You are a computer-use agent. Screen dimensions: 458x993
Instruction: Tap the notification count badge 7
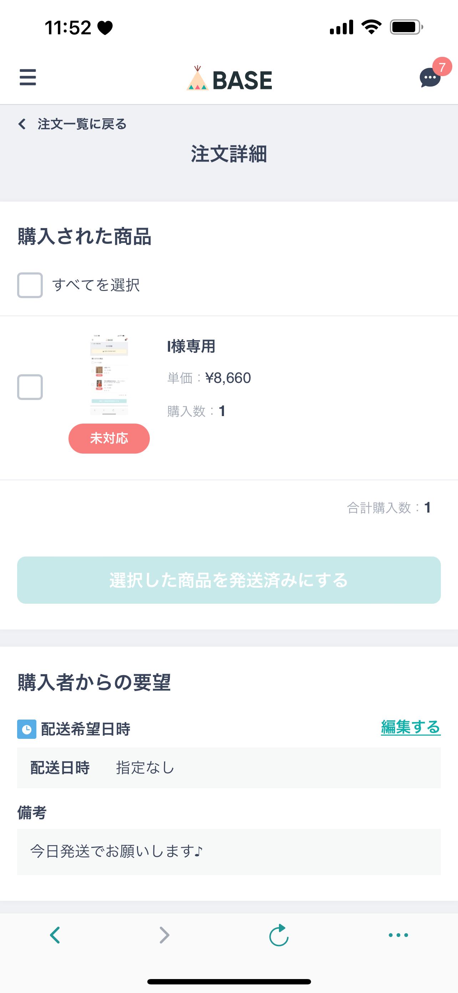point(442,67)
